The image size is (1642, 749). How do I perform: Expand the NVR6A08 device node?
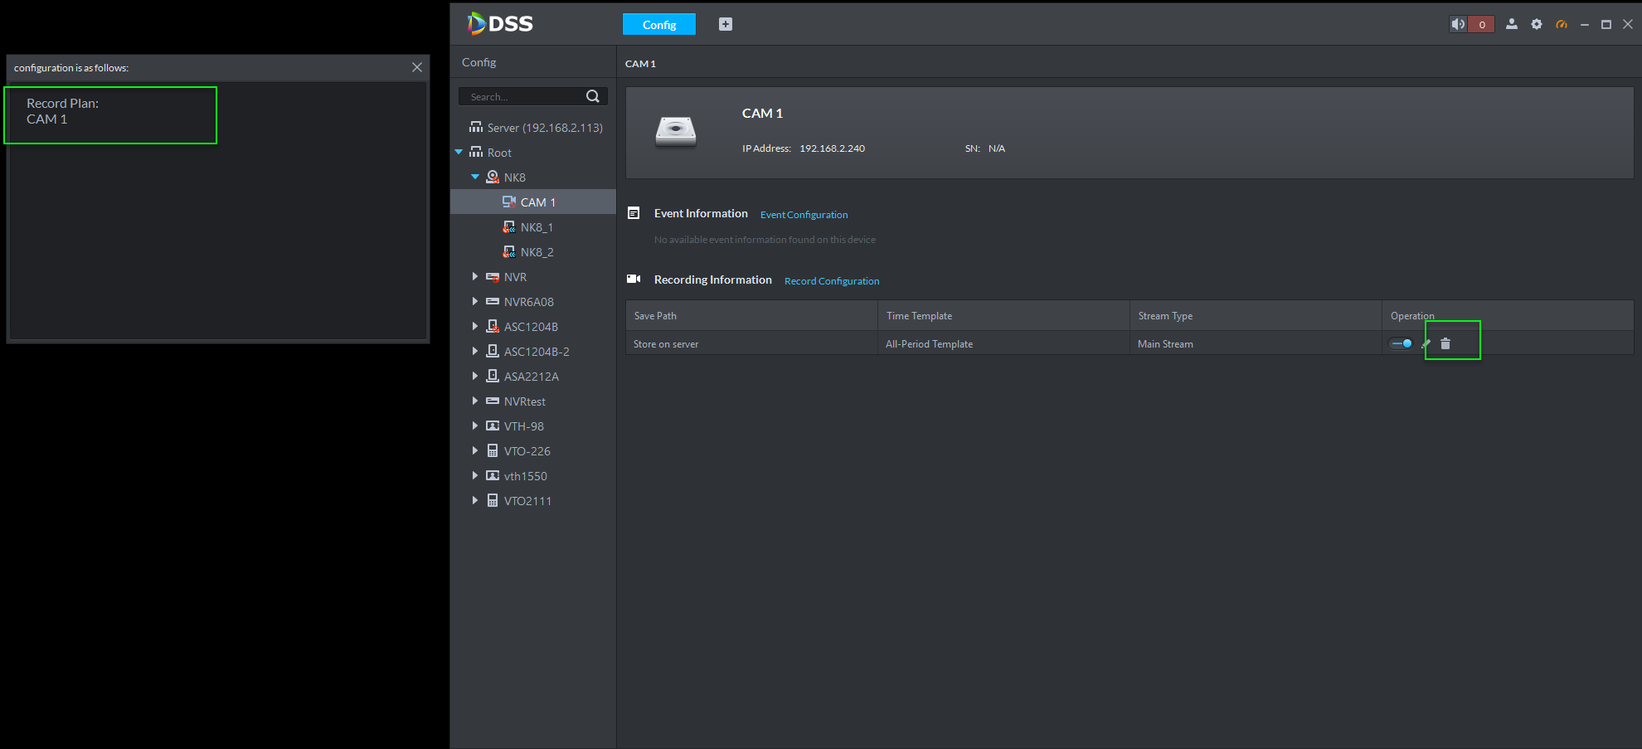[x=475, y=302]
